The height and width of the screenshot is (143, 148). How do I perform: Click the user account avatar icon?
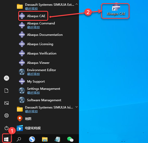(x=7, y=78)
